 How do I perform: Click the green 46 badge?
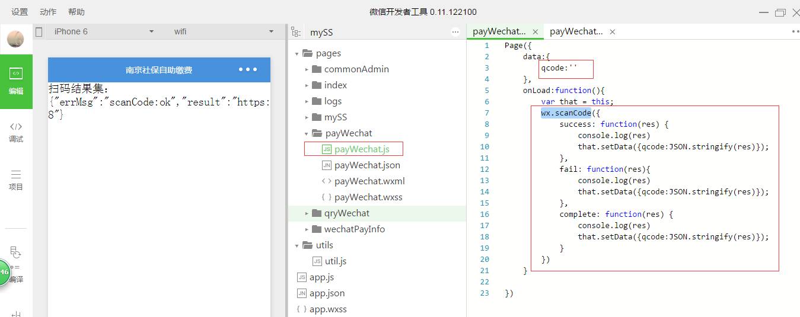pyautogui.click(x=5, y=272)
